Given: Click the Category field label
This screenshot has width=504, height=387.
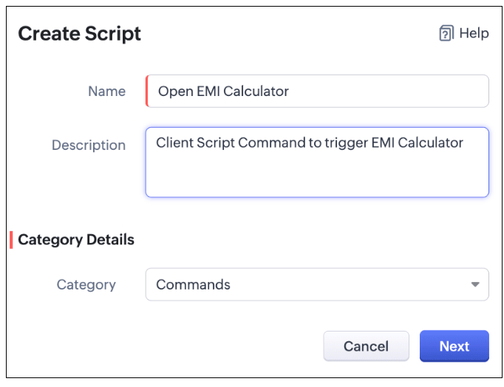Looking at the screenshot, I should point(86,285).
